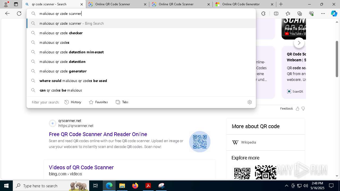Open profile avatar icon
Image resolution: width=340 pixels, height=191 pixels.
pyautogui.click(x=6, y=4)
